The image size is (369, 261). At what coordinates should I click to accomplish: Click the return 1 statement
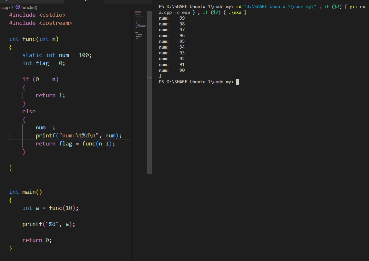[50, 95]
